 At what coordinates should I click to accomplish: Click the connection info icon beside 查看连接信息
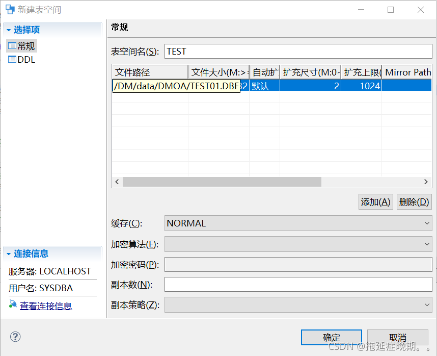click(13, 304)
